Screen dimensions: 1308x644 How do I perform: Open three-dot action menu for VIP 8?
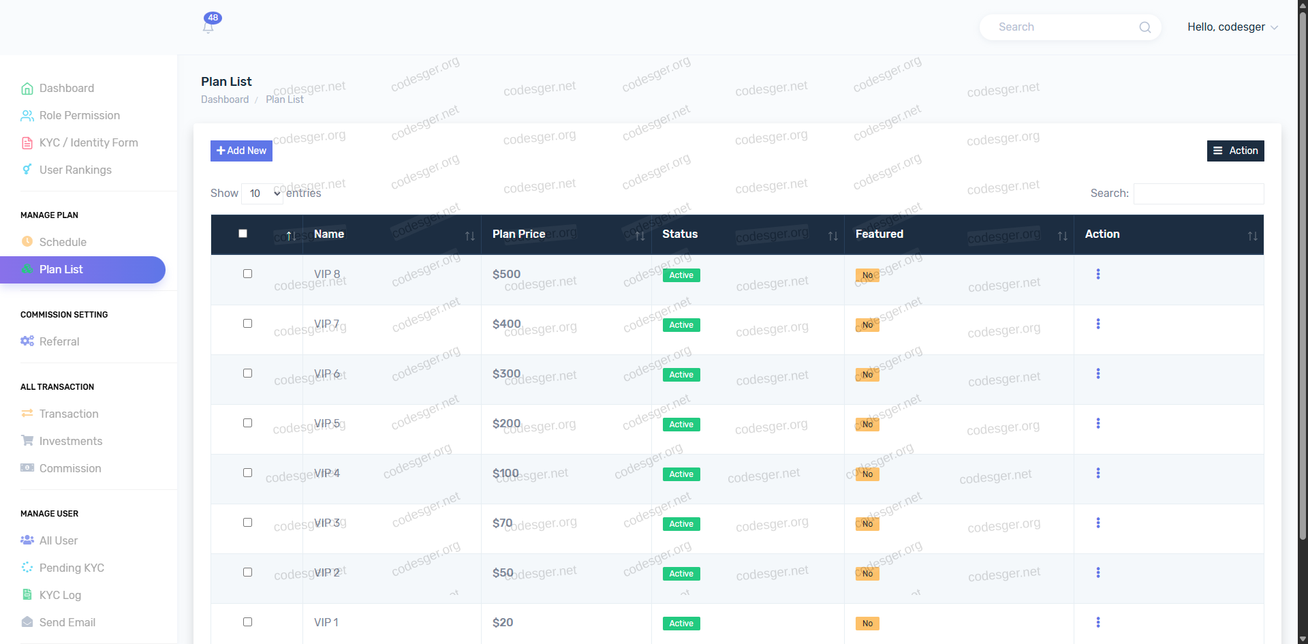tap(1097, 274)
